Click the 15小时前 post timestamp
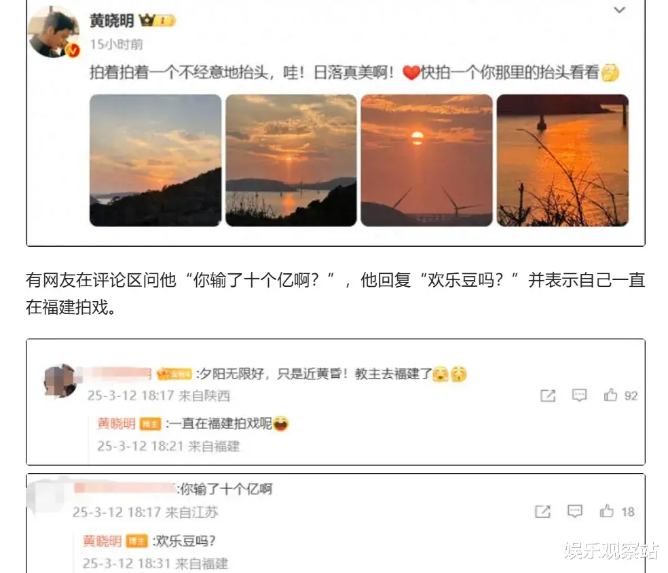668x573 pixels. point(116,44)
